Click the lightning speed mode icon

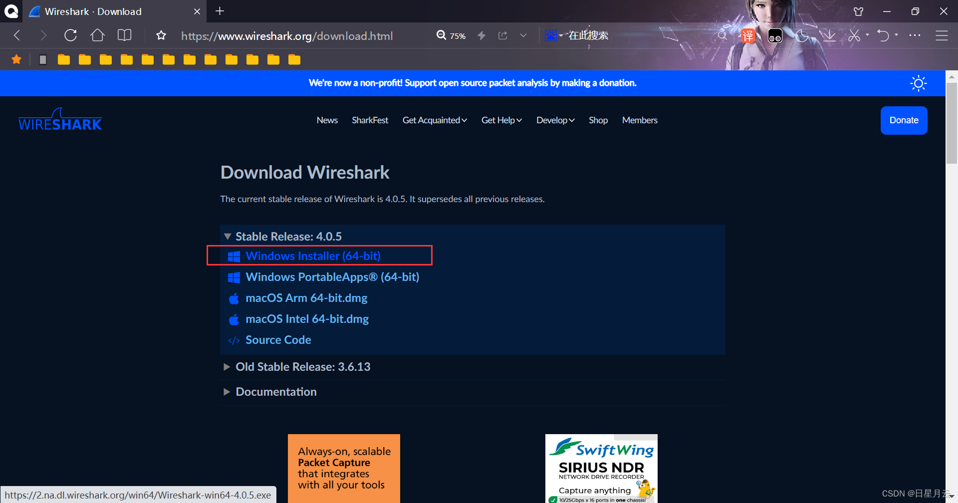[x=481, y=35]
